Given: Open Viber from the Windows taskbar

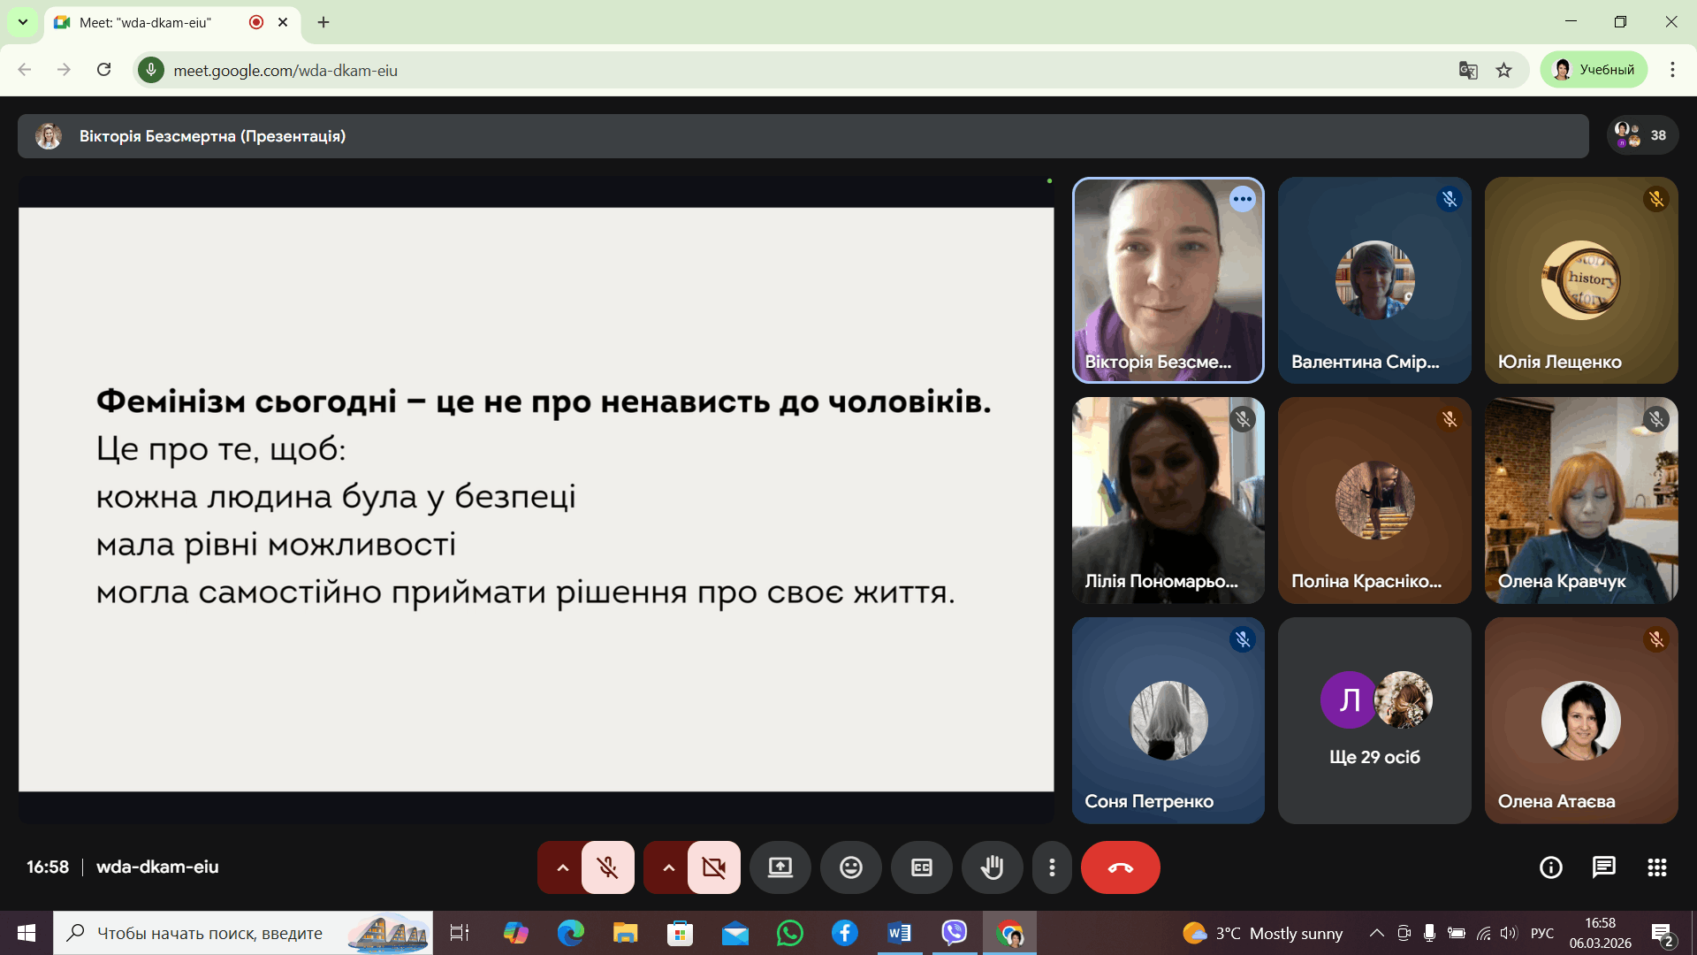Looking at the screenshot, I should pyautogui.click(x=954, y=933).
